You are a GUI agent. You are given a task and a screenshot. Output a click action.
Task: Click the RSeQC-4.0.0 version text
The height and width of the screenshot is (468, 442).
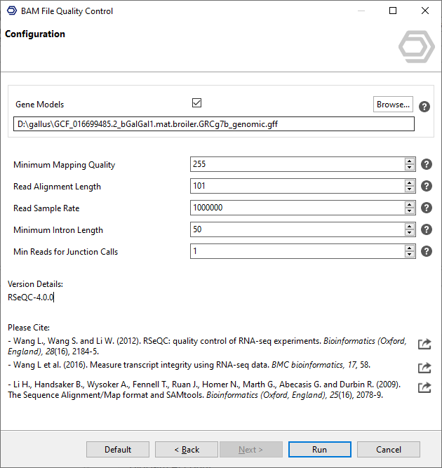tap(30, 297)
